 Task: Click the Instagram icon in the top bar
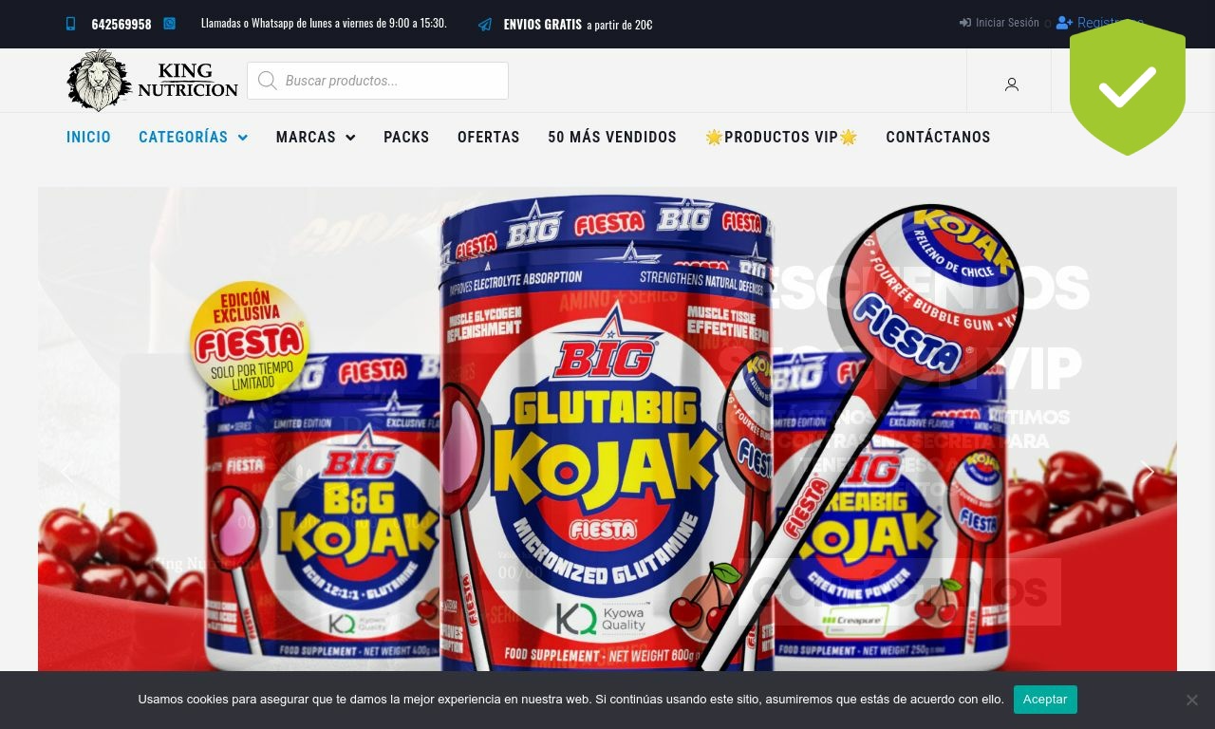coord(169,24)
